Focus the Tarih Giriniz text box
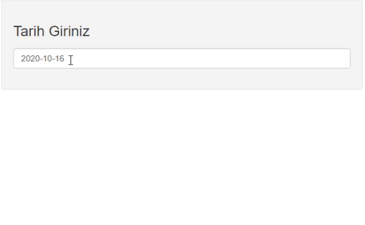This screenshot has width=365, height=225. click(182, 58)
